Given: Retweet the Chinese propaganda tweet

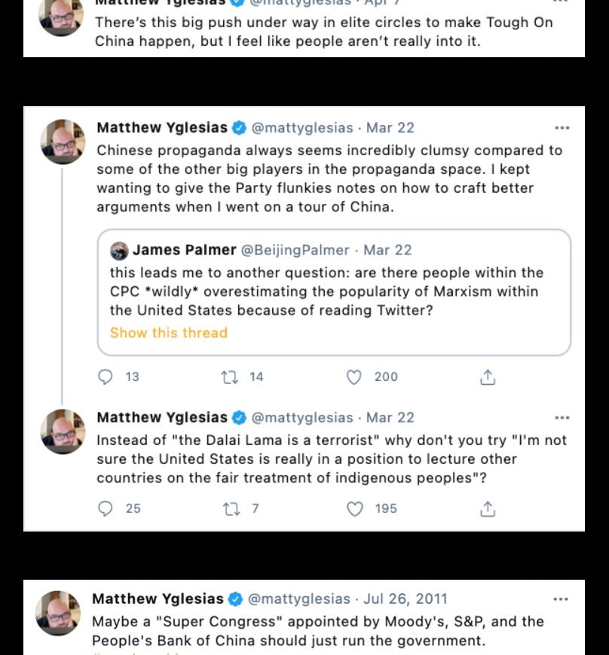Looking at the screenshot, I should click(230, 376).
